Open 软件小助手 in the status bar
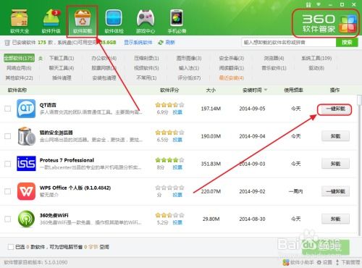This screenshot has width=362, height=268. tap(298, 262)
